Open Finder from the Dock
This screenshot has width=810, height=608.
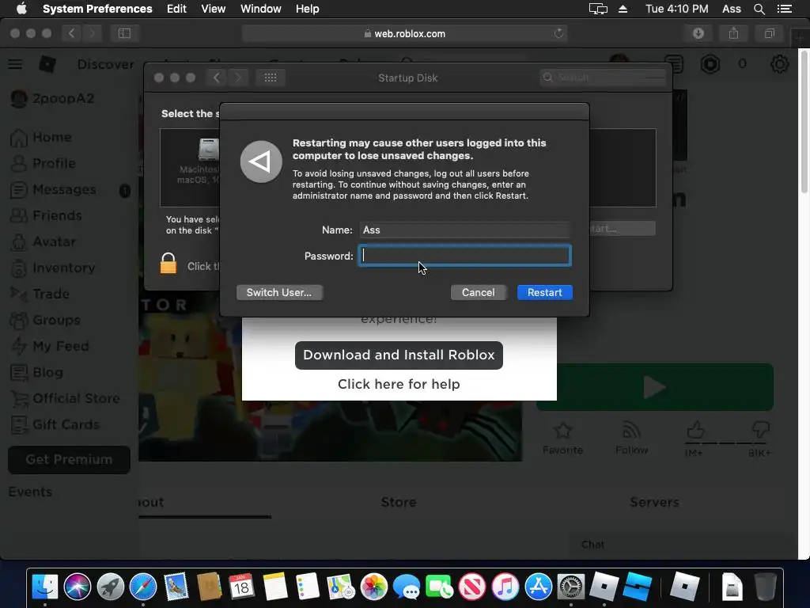click(45, 587)
